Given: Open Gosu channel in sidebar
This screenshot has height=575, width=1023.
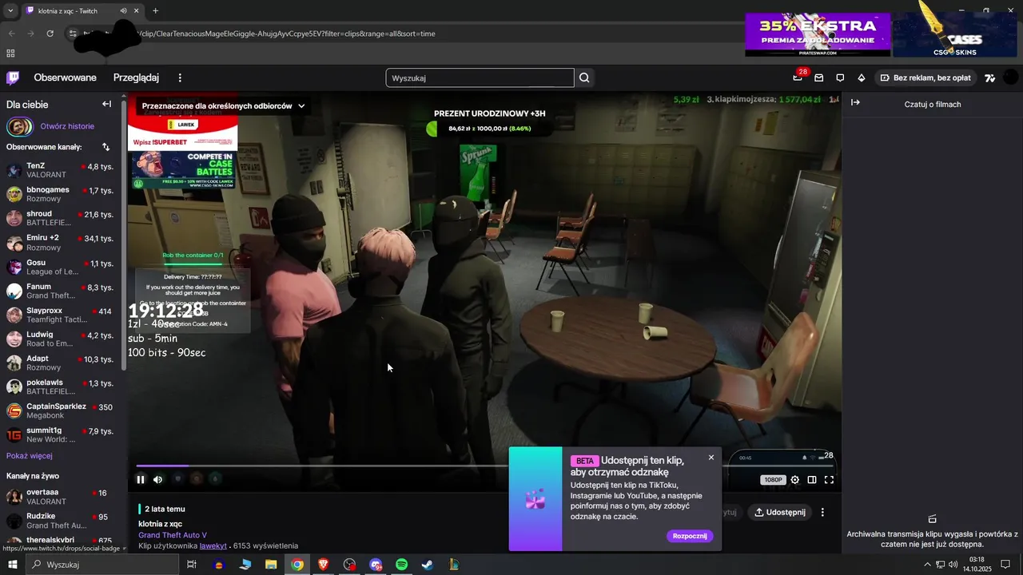Looking at the screenshot, I should point(62,267).
